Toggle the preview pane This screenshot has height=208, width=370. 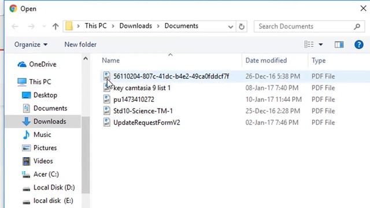click(x=339, y=44)
